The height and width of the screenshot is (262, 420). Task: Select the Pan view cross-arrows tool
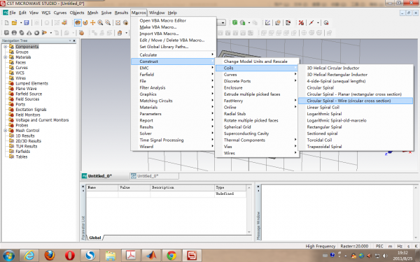coord(92,23)
